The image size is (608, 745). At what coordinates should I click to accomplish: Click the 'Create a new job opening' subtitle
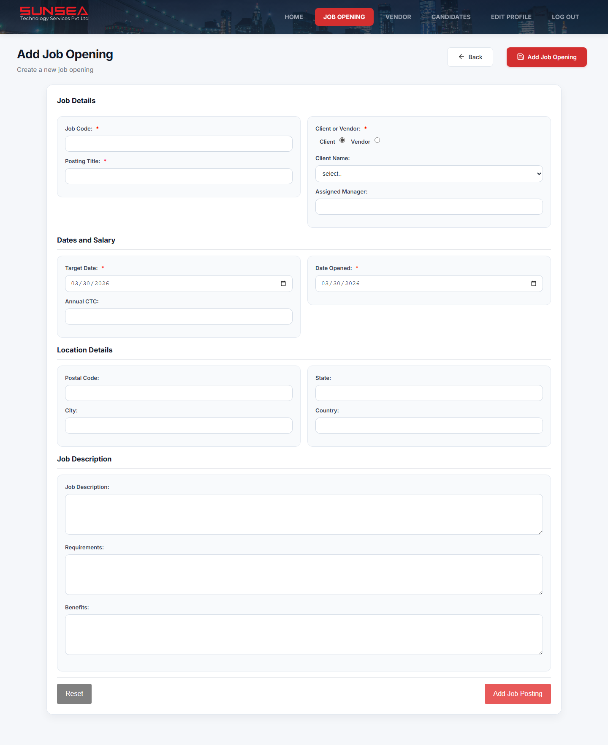55,70
